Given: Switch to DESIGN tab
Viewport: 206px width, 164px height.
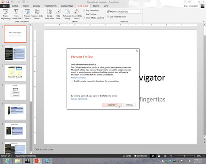Looking at the screenshot, I should (x=37, y=6).
